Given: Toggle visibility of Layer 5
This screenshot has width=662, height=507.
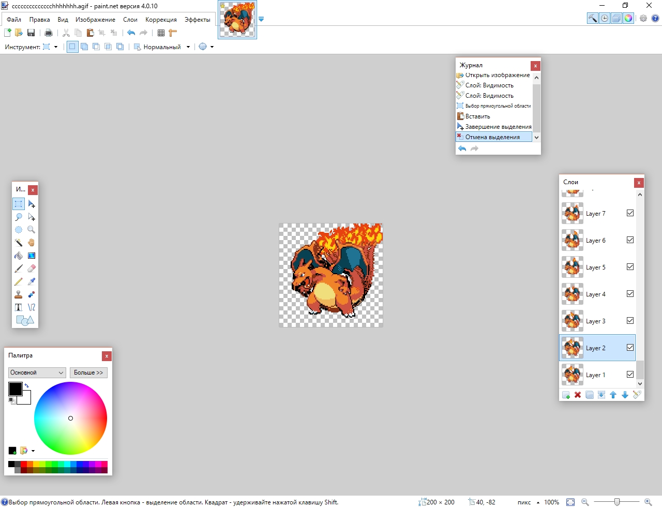Looking at the screenshot, I should 630,267.
